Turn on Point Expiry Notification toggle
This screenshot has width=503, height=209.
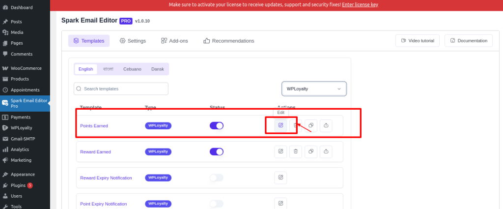217,204
